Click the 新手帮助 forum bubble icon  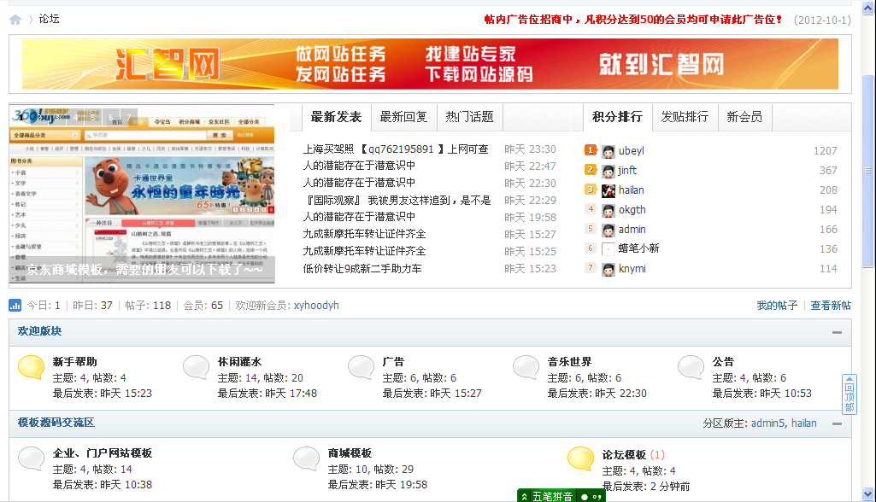[x=32, y=367]
